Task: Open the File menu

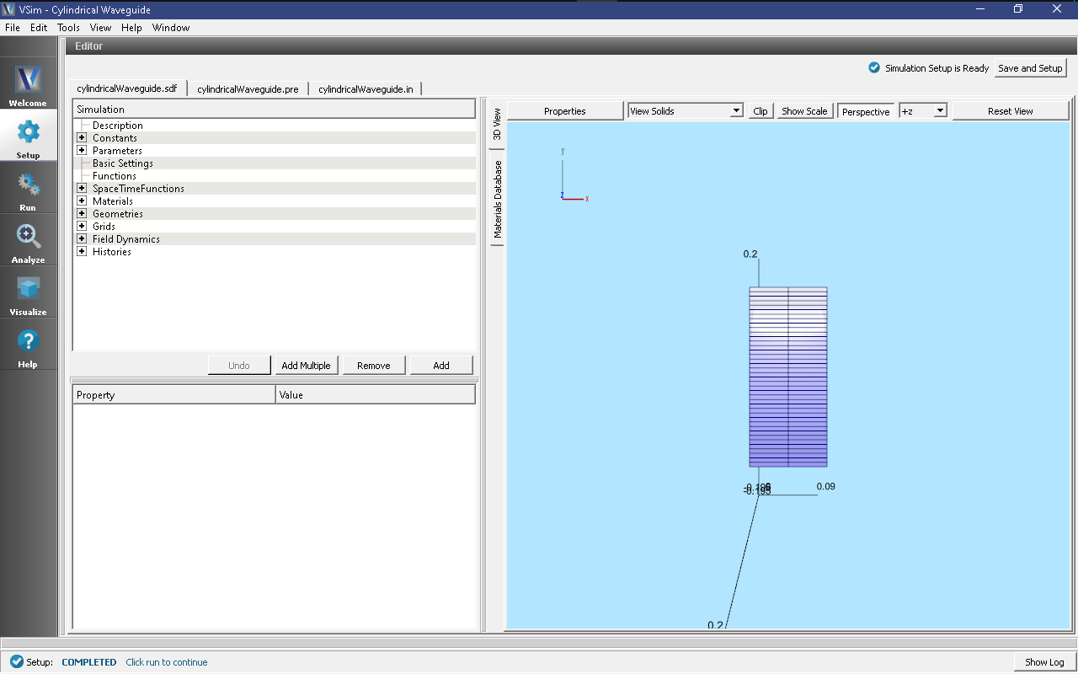Action: tap(13, 28)
